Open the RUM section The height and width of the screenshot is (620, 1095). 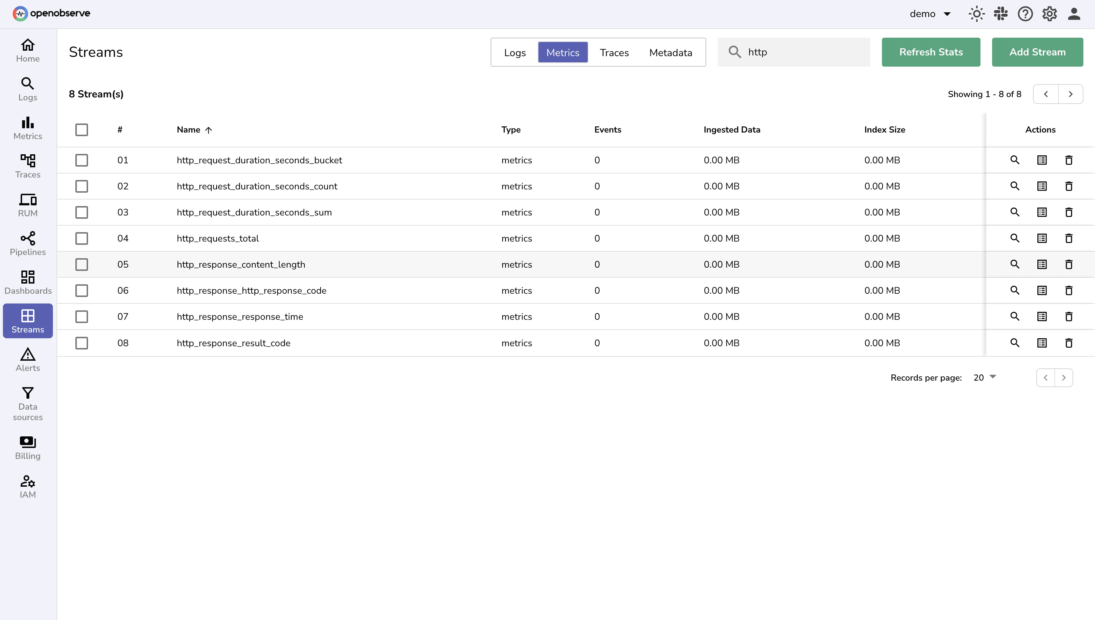[x=27, y=204]
